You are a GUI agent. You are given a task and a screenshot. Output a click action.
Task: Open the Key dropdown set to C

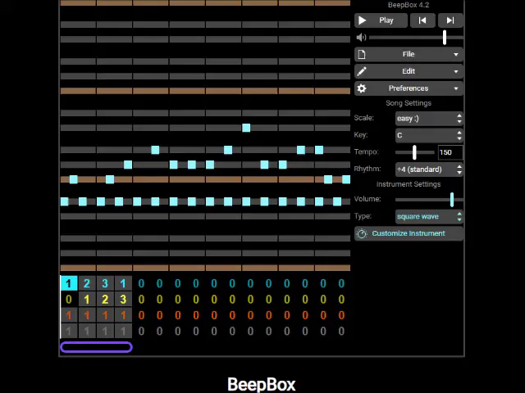pos(429,135)
